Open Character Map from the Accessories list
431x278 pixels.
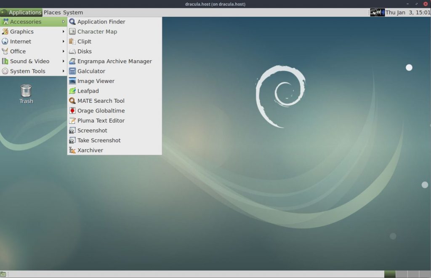pos(114,32)
